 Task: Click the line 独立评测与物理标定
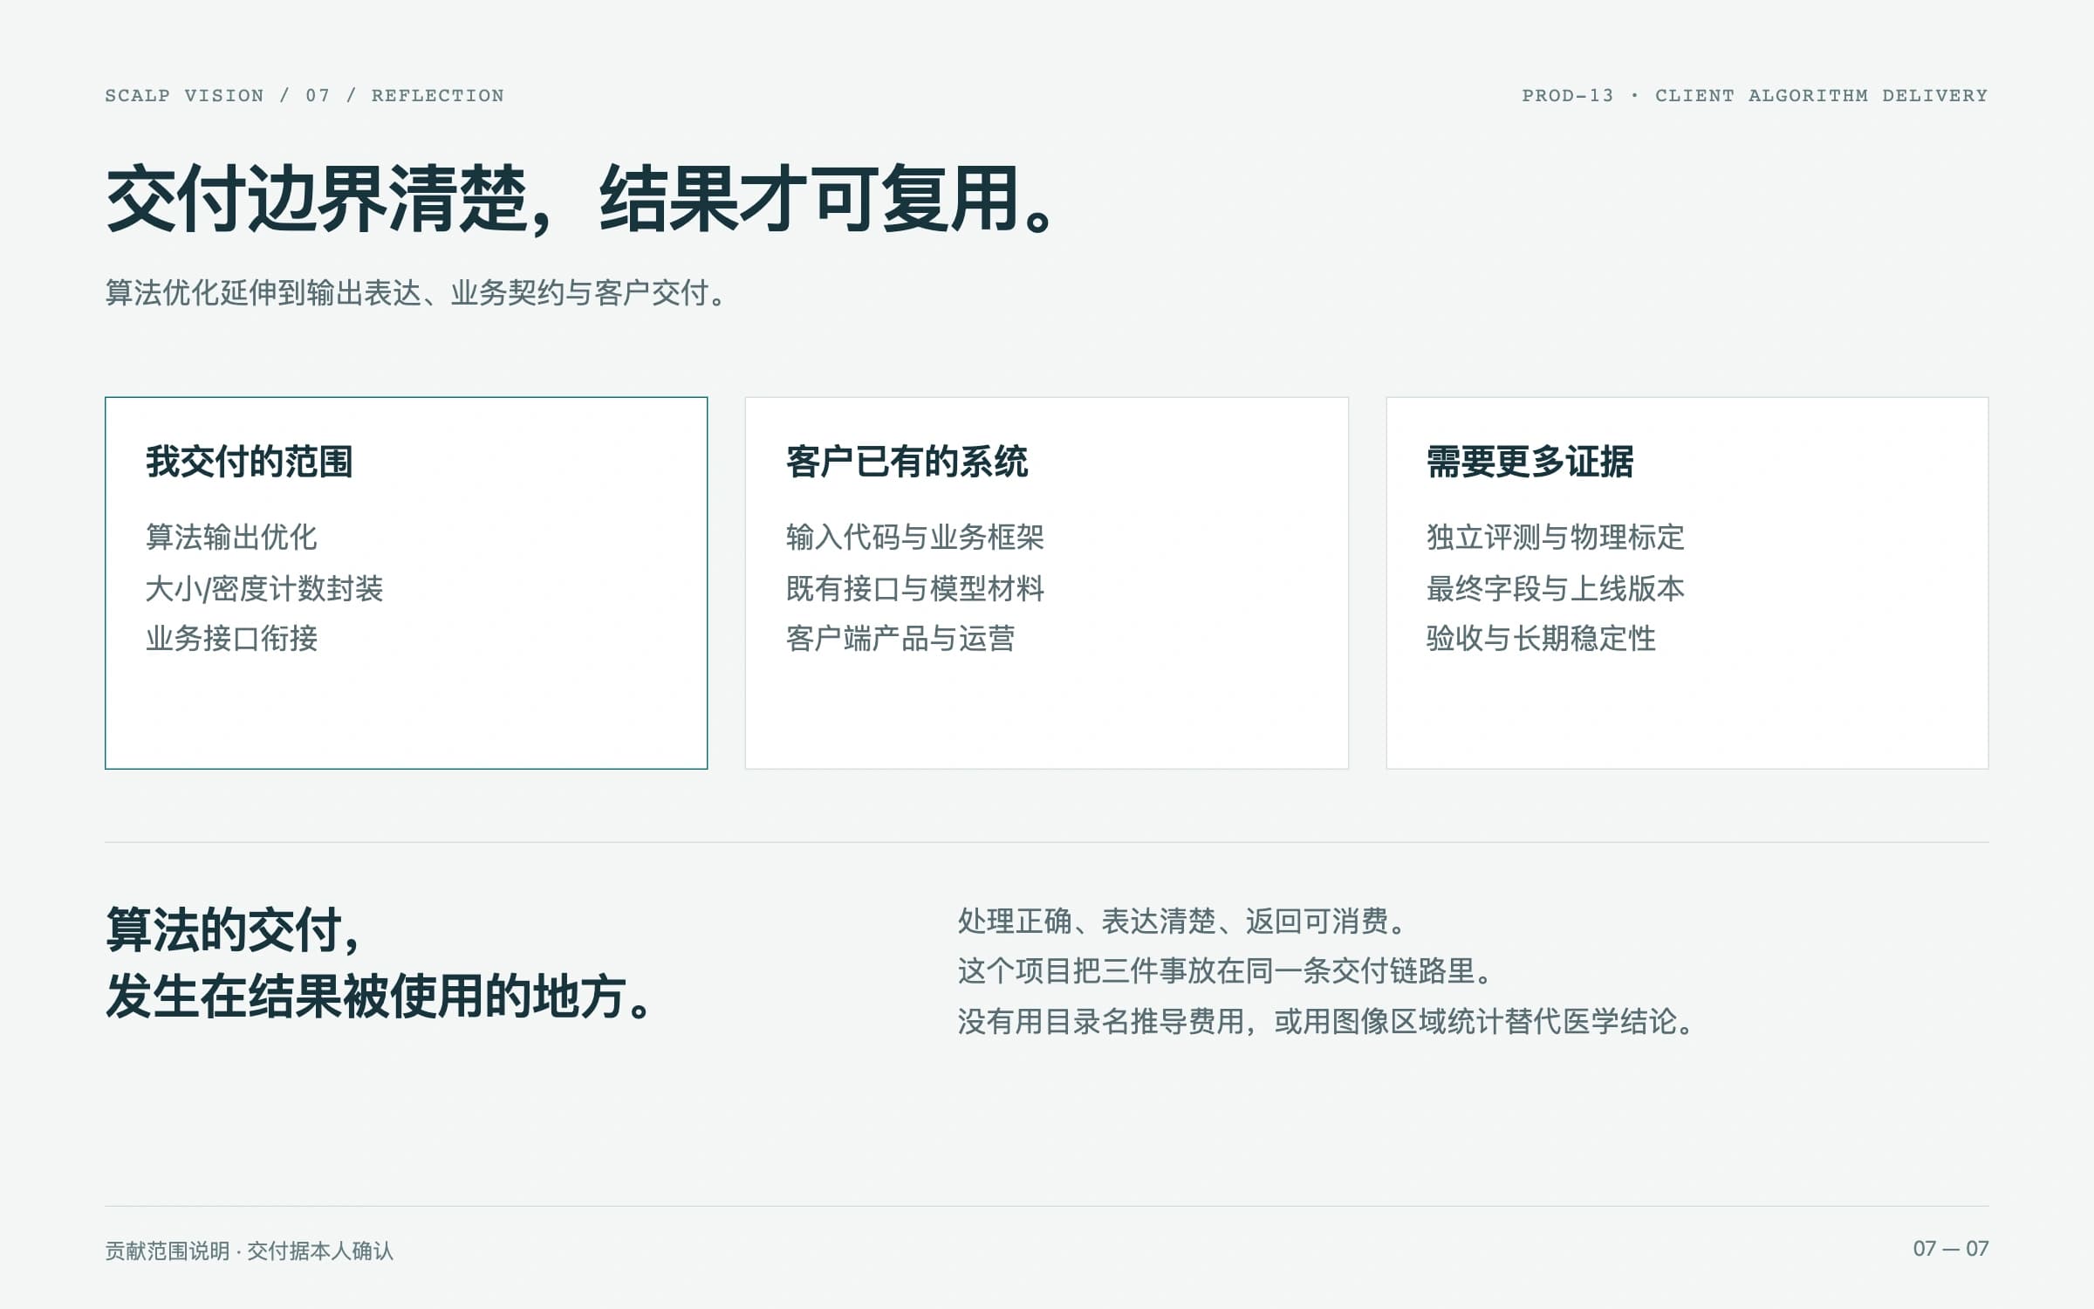(1555, 537)
